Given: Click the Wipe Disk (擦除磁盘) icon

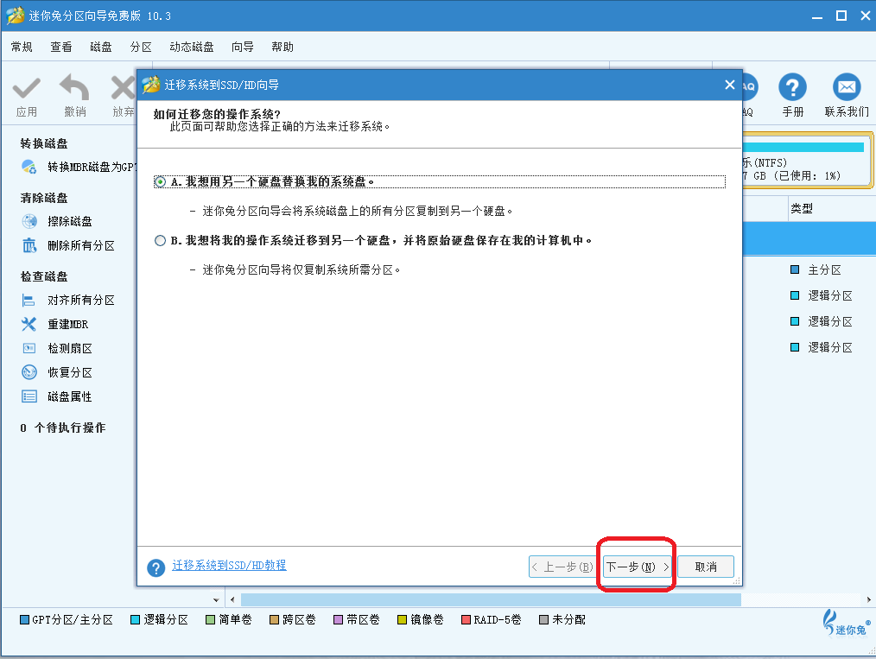Looking at the screenshot, I should click(29, 221).
